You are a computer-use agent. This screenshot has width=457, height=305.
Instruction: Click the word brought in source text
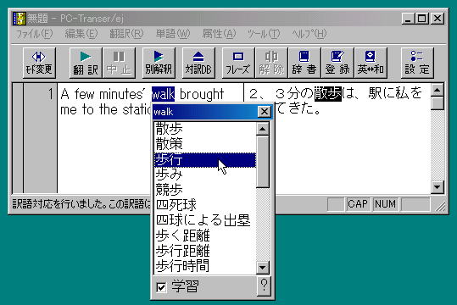click(x=202, y=94)
